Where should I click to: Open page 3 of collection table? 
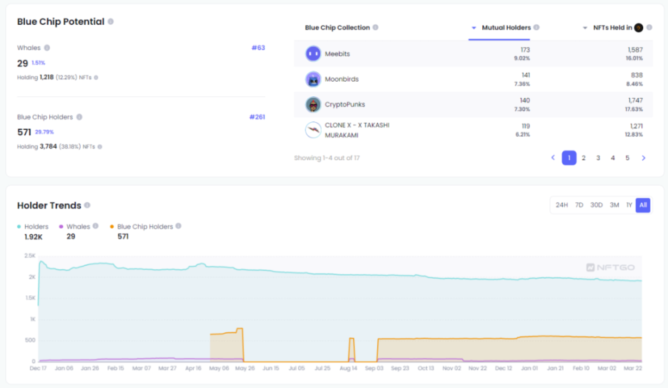click(x=598, y=158)
